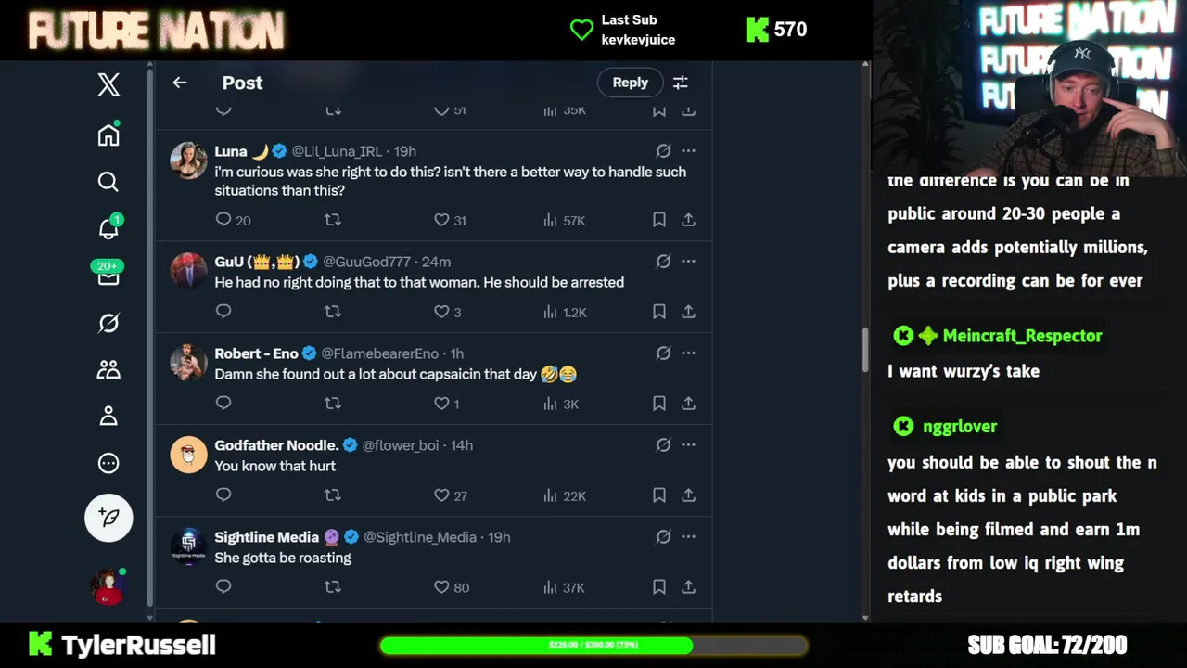Open the more options on Robert - Eno's reply
Image resolution: width=1187 pixels, height=668 pixels.
(x=688, y=353)
